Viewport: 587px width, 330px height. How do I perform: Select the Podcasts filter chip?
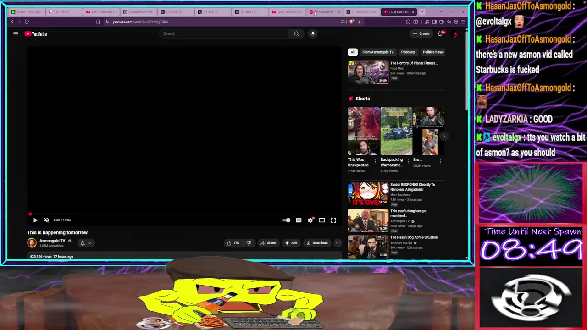tap(408, 52)
